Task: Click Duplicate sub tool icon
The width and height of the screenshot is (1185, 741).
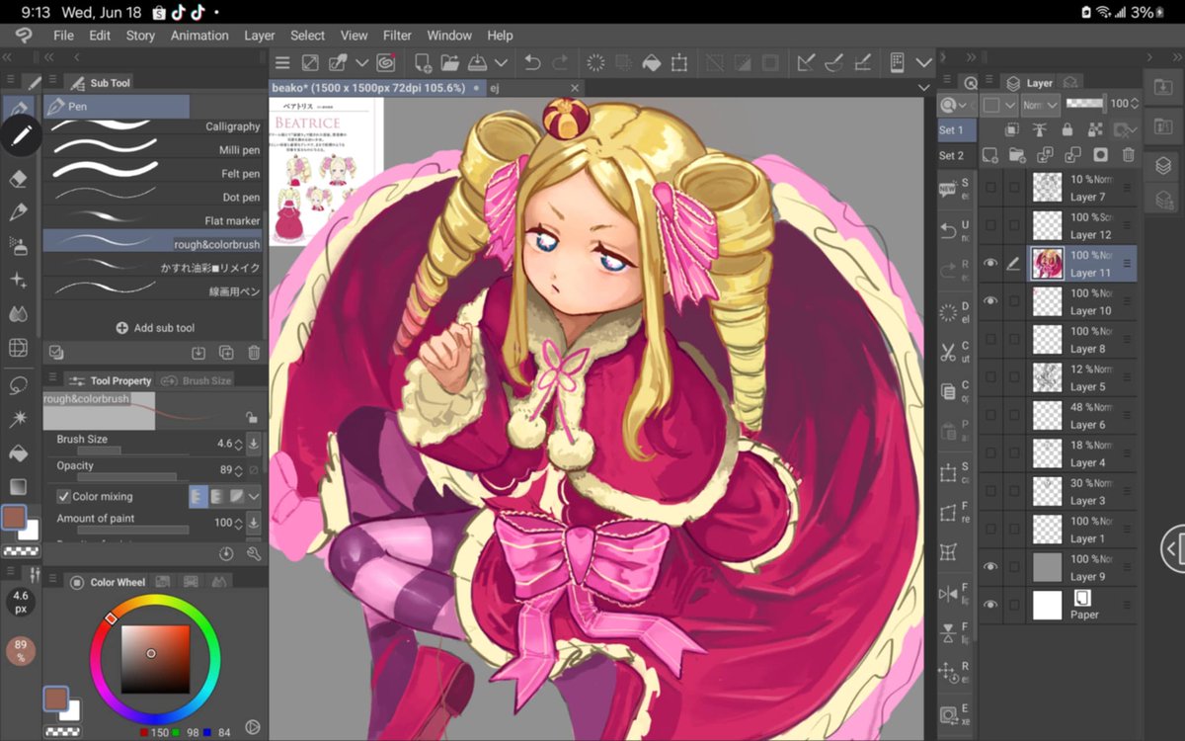Action: [x=226, y=353]
